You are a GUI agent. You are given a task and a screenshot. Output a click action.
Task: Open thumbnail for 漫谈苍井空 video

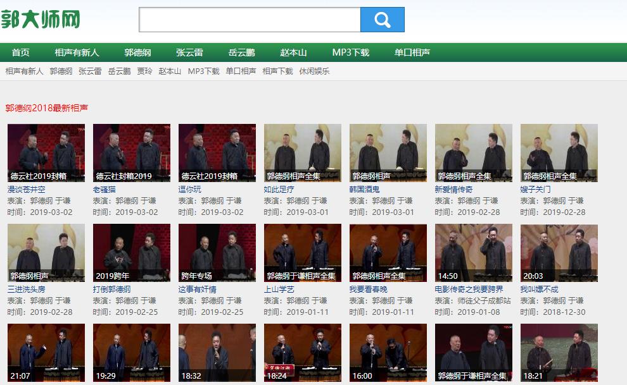[x=46, y=153]
